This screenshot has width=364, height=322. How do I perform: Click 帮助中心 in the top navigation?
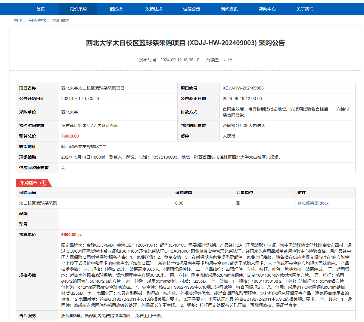267,9
